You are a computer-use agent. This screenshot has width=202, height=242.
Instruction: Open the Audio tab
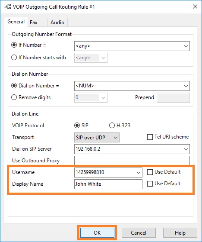pyautogui.click(x=57, y=23)
